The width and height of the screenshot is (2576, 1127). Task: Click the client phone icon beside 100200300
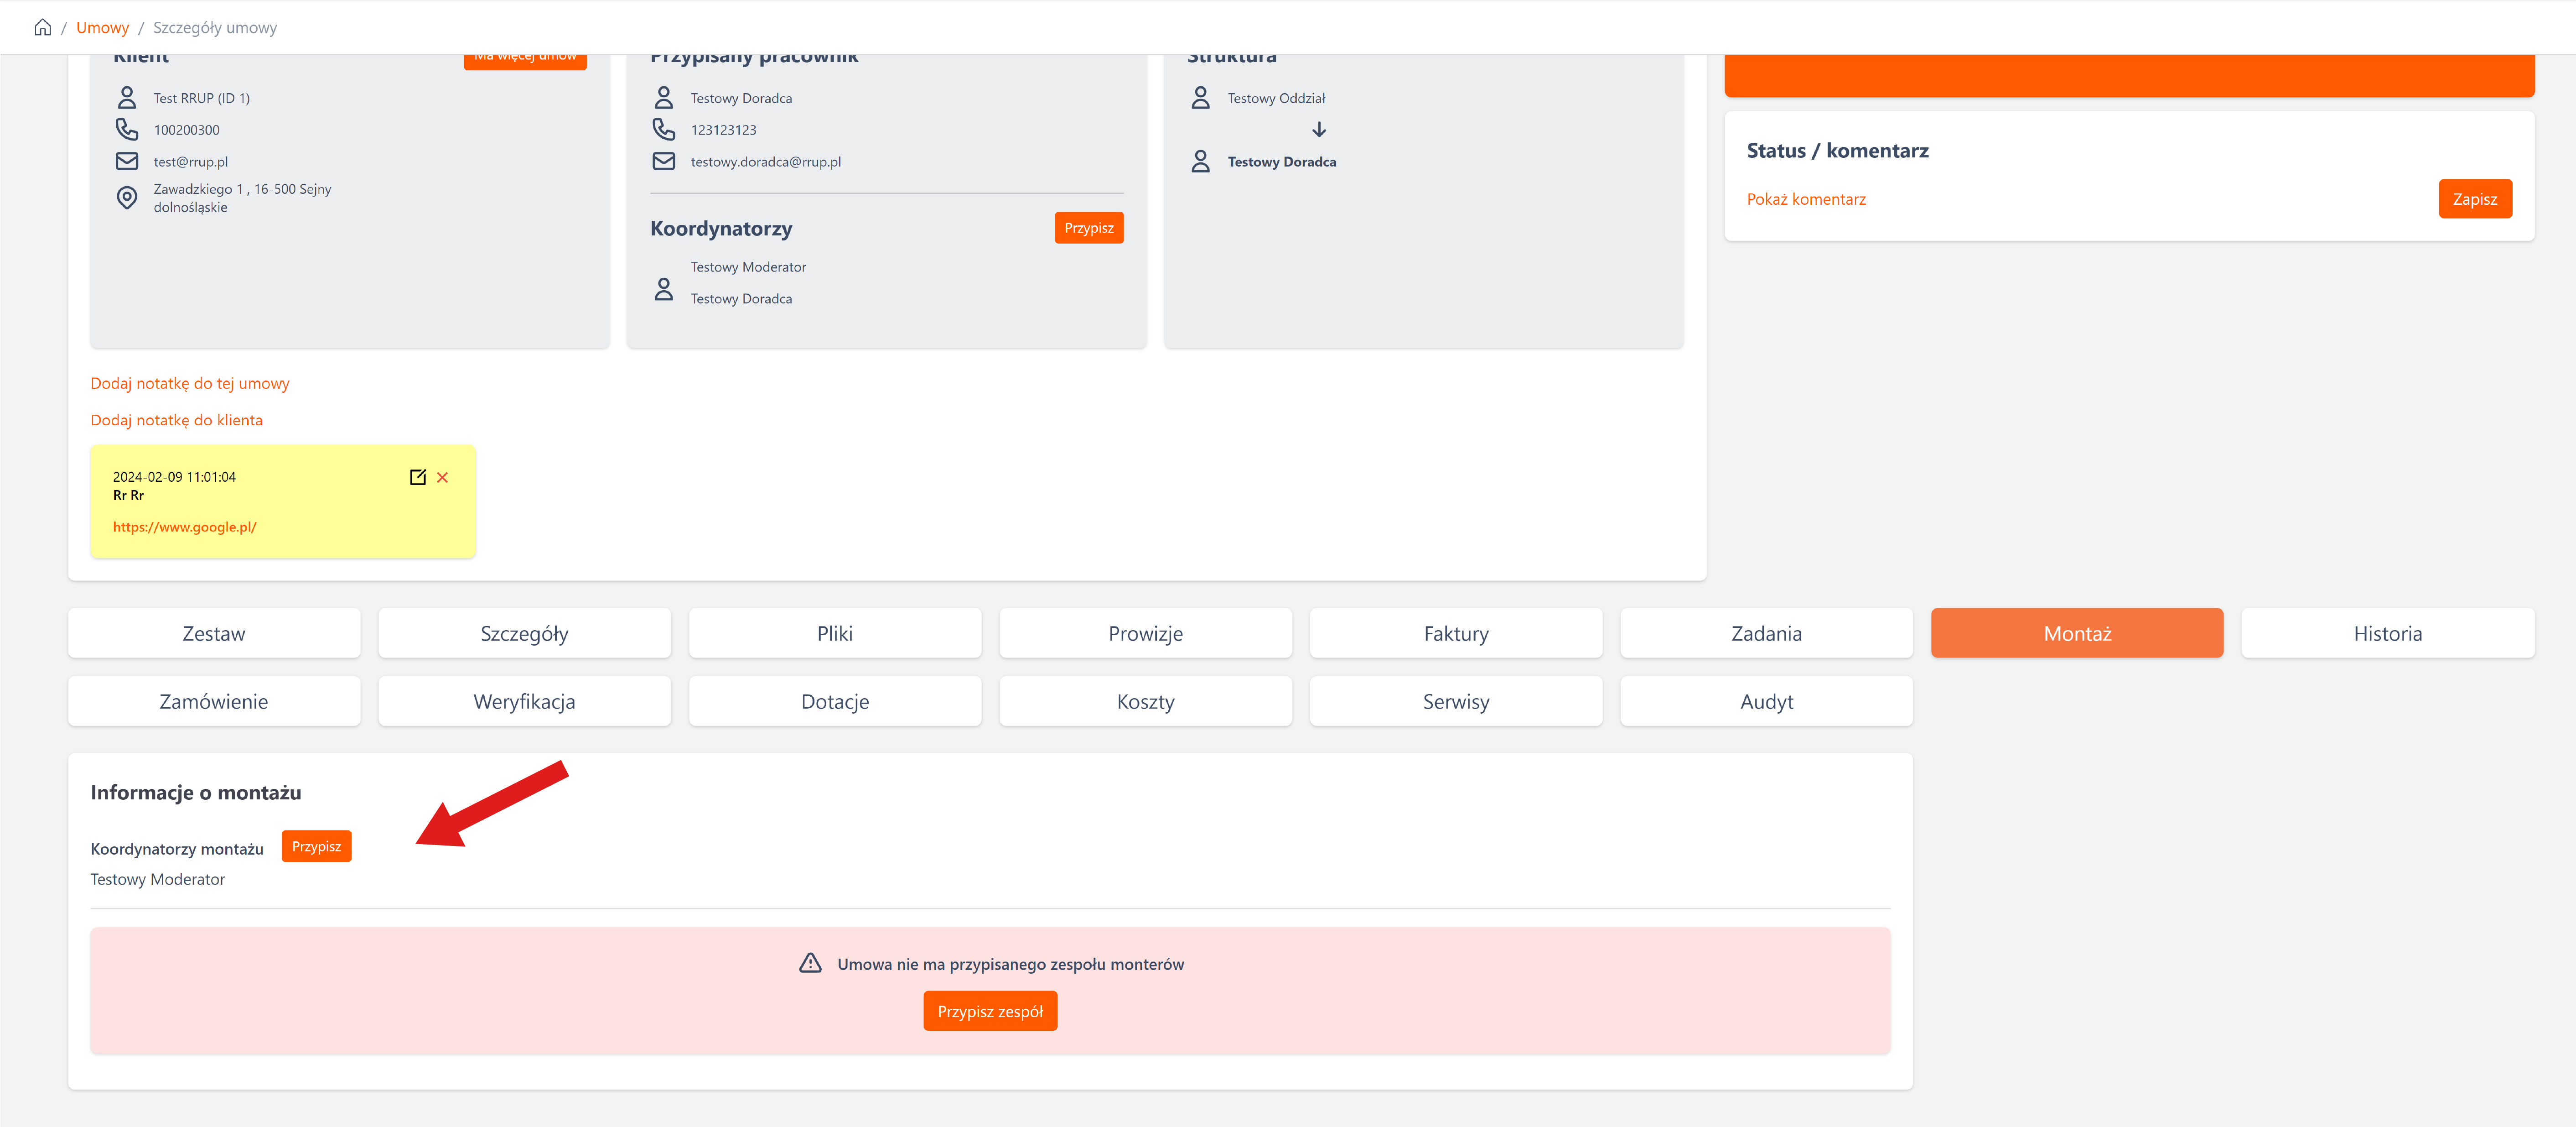127,129
